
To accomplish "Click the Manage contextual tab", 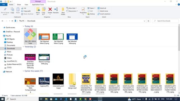I will point(38,1).
